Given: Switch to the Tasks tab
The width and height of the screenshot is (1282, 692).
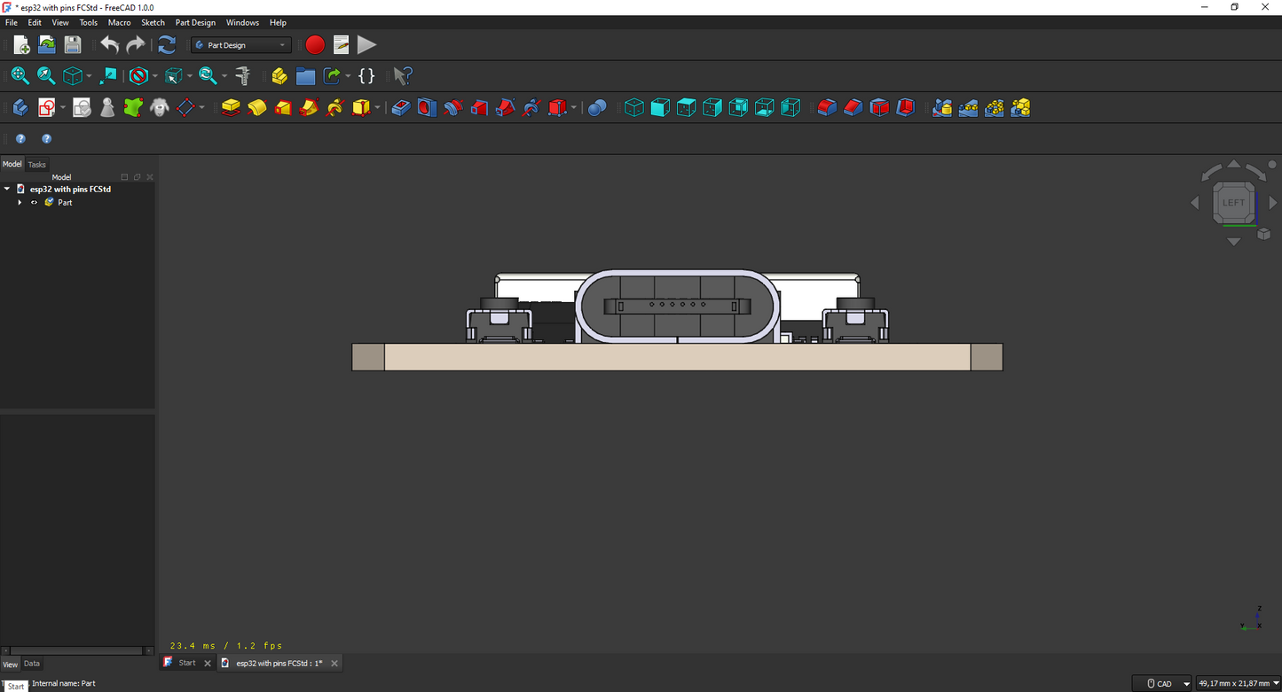Looking at the screenshot, I should 36,164.
